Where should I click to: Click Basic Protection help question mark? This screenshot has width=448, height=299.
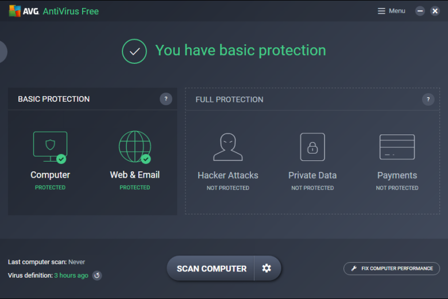tap(165, 99)
